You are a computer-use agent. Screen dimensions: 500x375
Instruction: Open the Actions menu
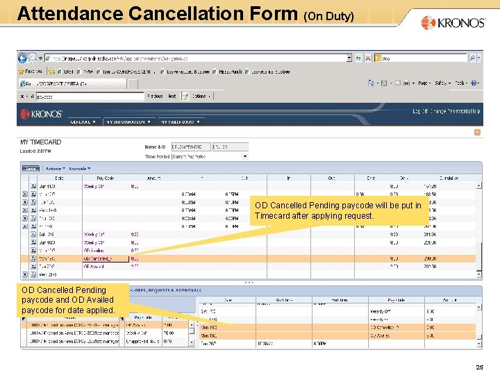tap(55, 169)
